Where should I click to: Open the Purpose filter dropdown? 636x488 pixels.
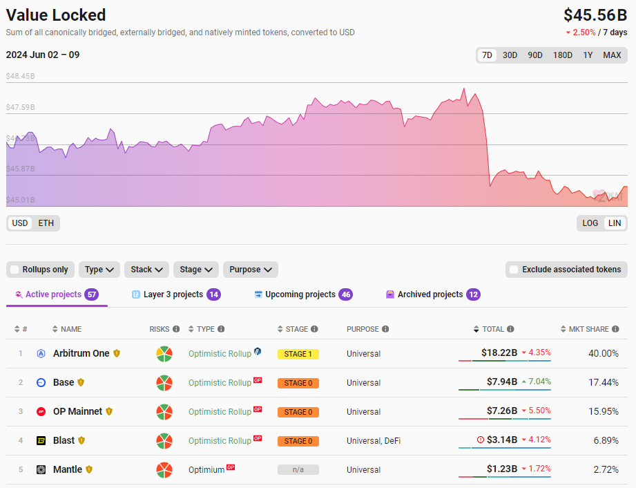[x=250, y=270]
